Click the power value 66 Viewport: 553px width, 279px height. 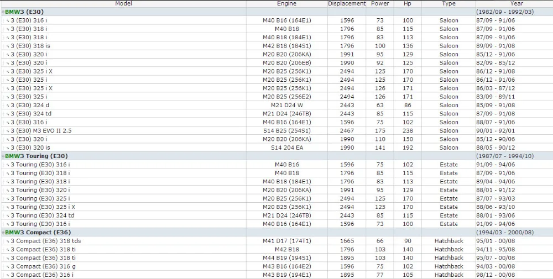coord(380,241)
